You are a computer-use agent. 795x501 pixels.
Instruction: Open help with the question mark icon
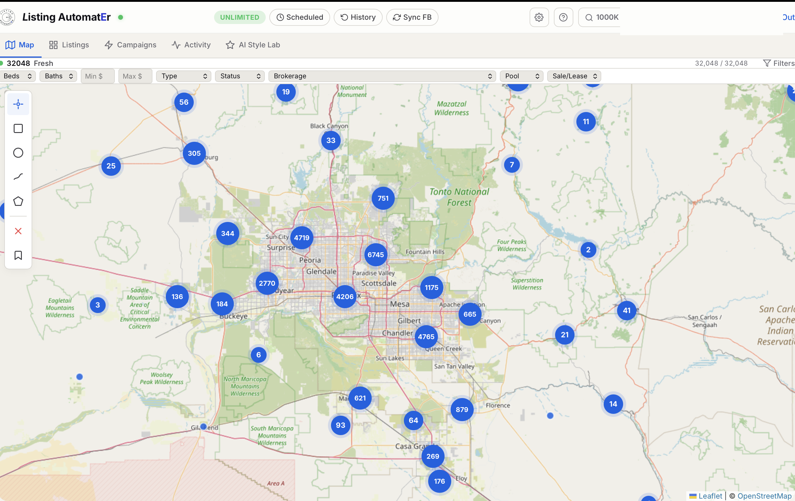[x=563, y=17]
